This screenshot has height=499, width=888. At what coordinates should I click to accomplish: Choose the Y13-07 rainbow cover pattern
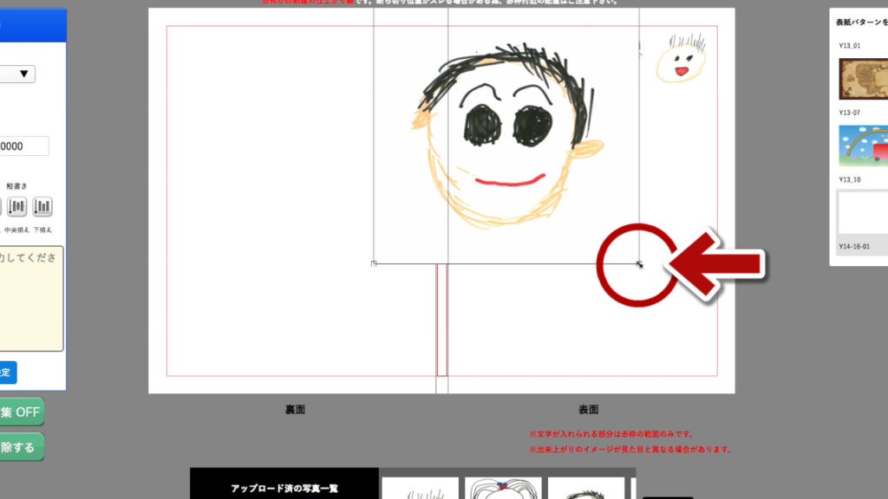tap(863, 146)
